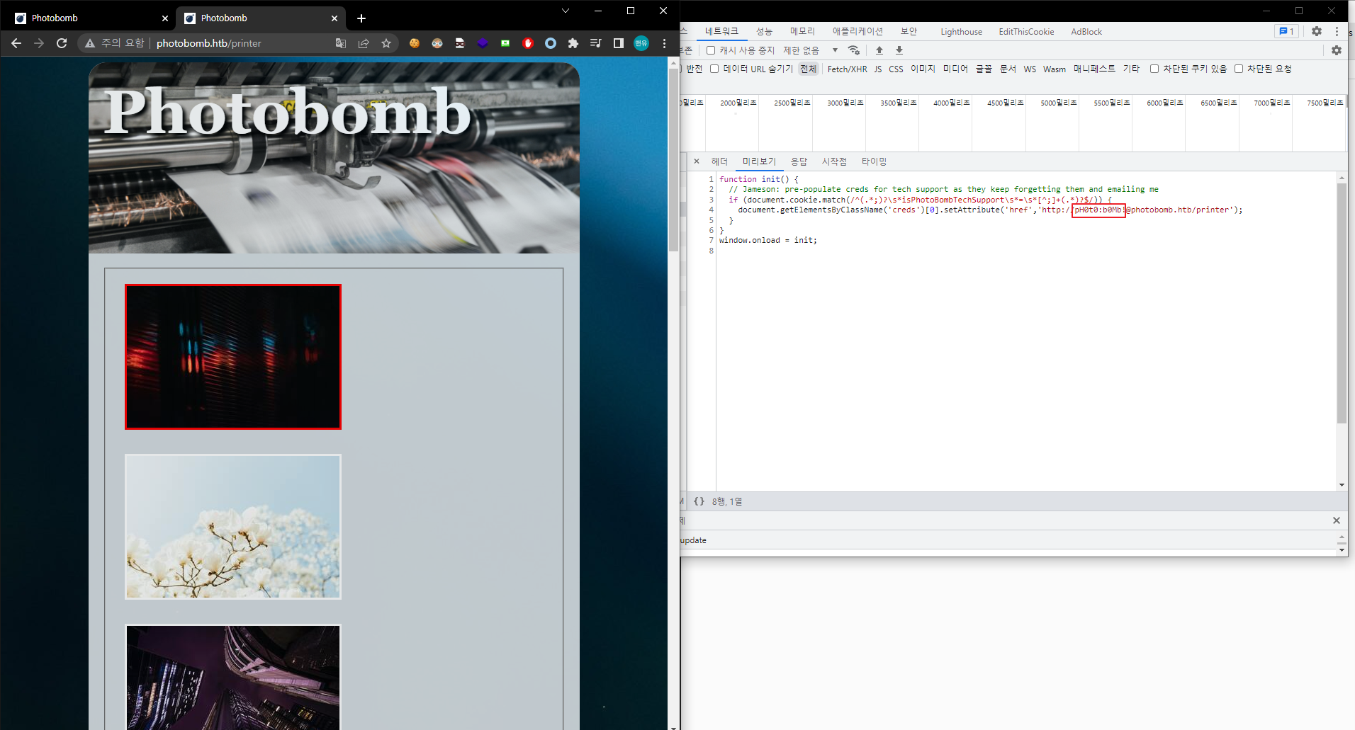Select the 전체 all filter
This screenshot has height=730, width=1355.
tap(808, 69)
